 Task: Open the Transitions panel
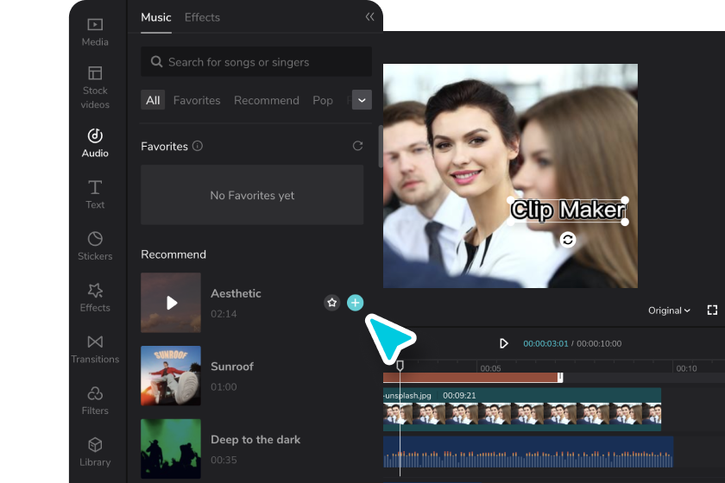95,349
